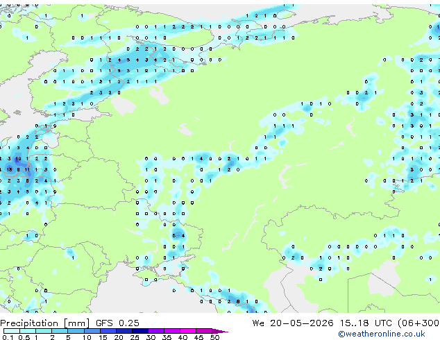Click the over-50 mm arrow tip of the legend
Viewport: 440px width, 340px height.
click(220, 331)
